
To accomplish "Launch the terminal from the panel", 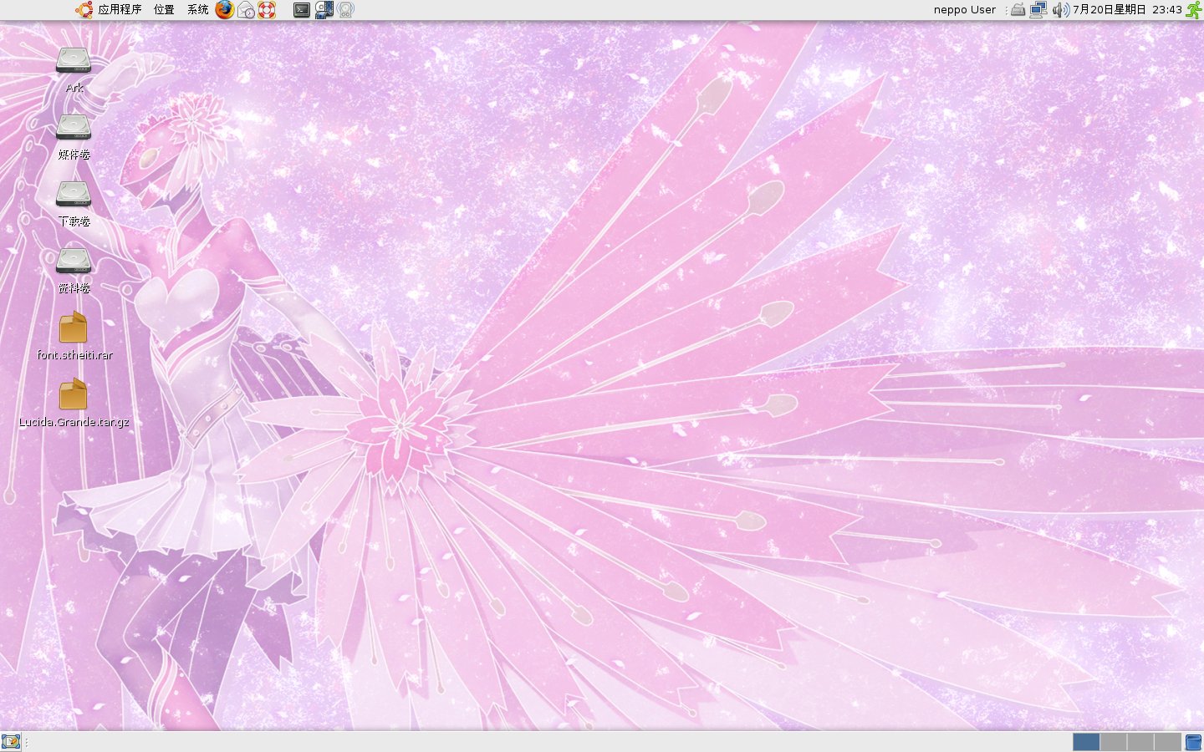I will coord(302,10).
